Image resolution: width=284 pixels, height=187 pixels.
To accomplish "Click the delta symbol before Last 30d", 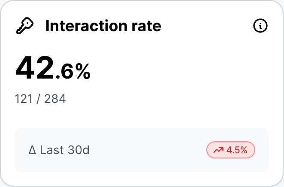I will pyautogui.click(x=32, y=150).
